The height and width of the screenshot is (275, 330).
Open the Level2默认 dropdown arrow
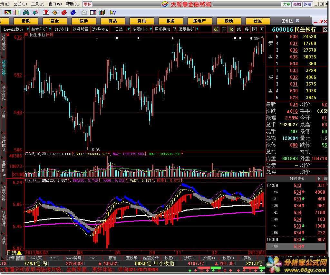click(x=28, y=29)
